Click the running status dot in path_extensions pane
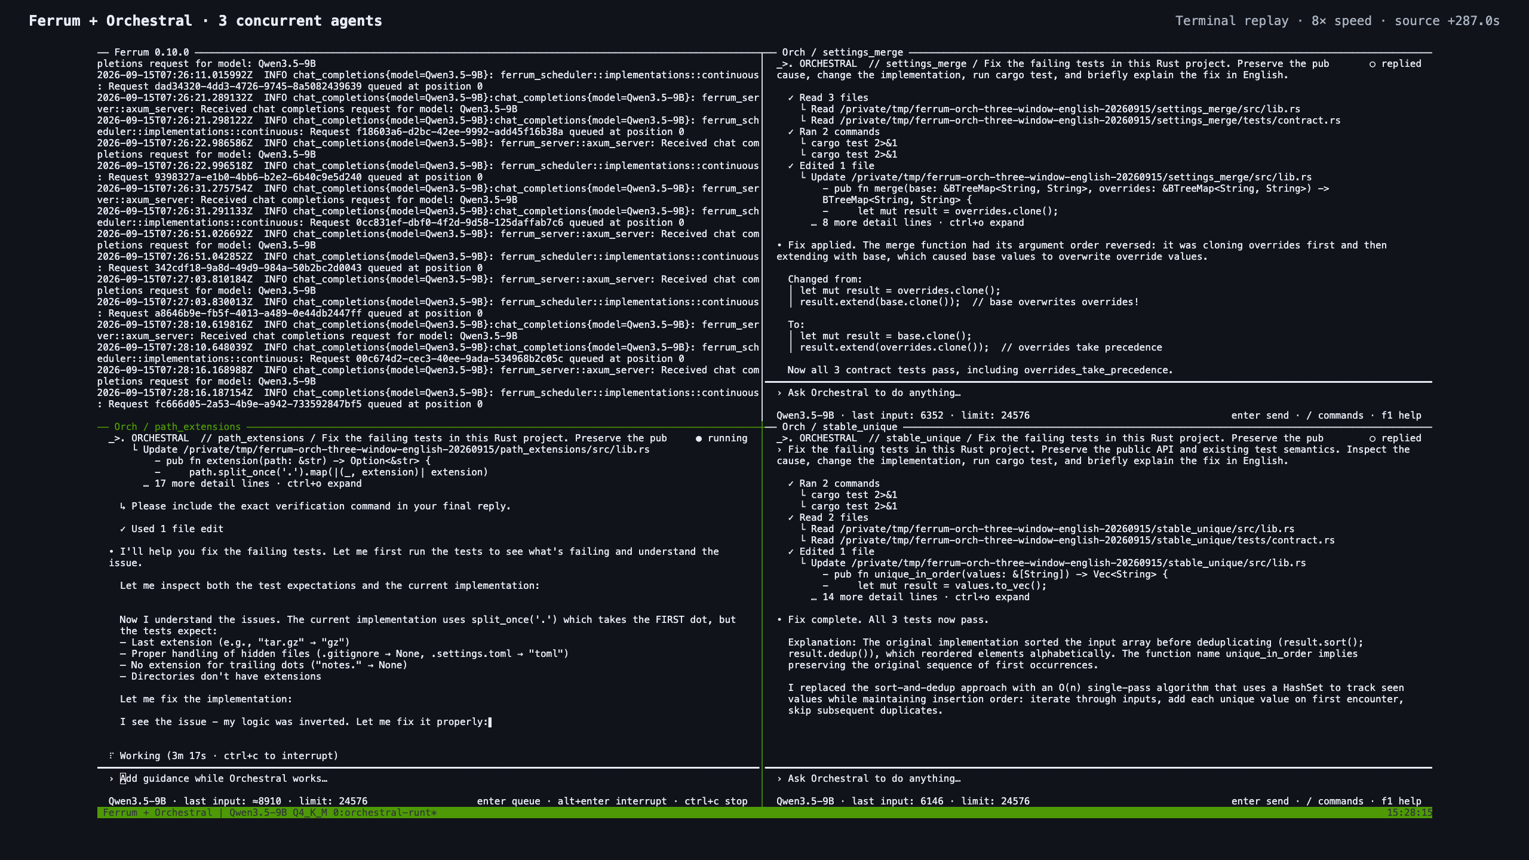The width and height of the screenshot is (1529, 860). [699, 438]
